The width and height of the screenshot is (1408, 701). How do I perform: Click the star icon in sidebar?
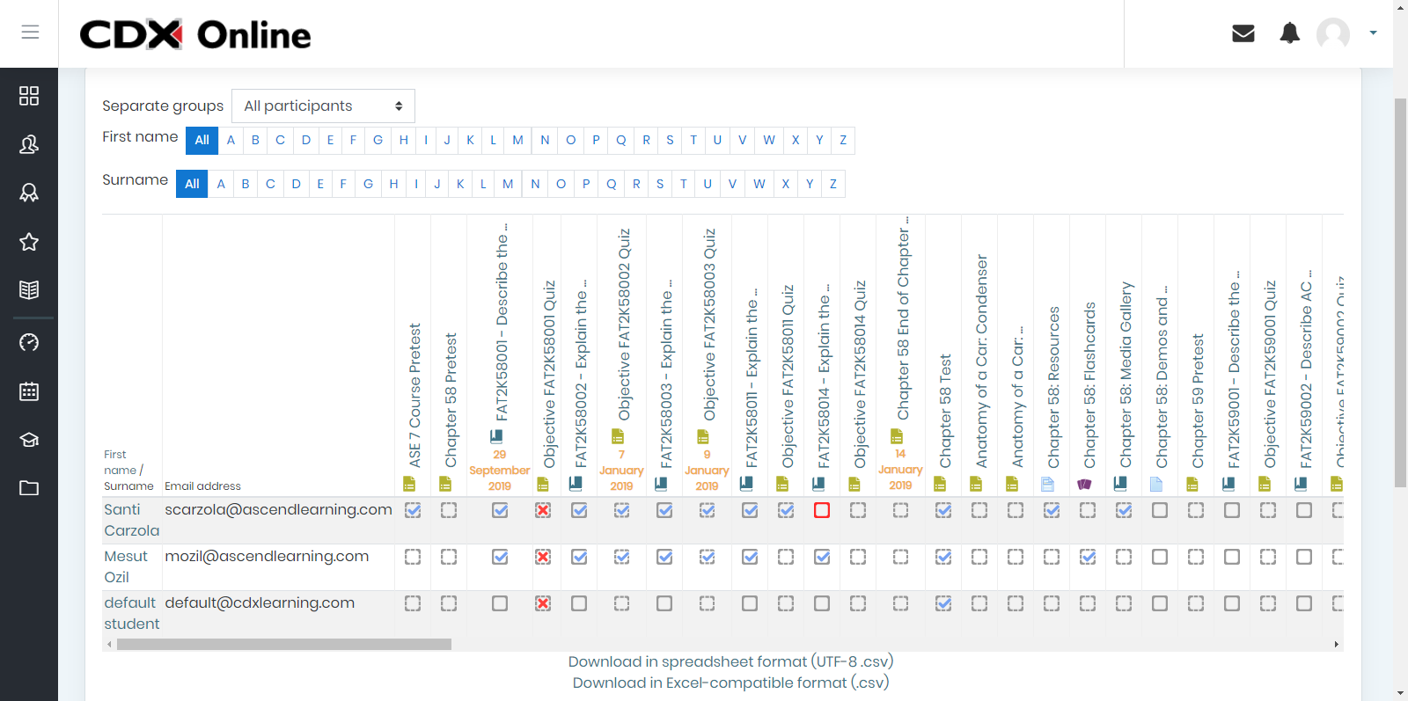coord(29,242)
